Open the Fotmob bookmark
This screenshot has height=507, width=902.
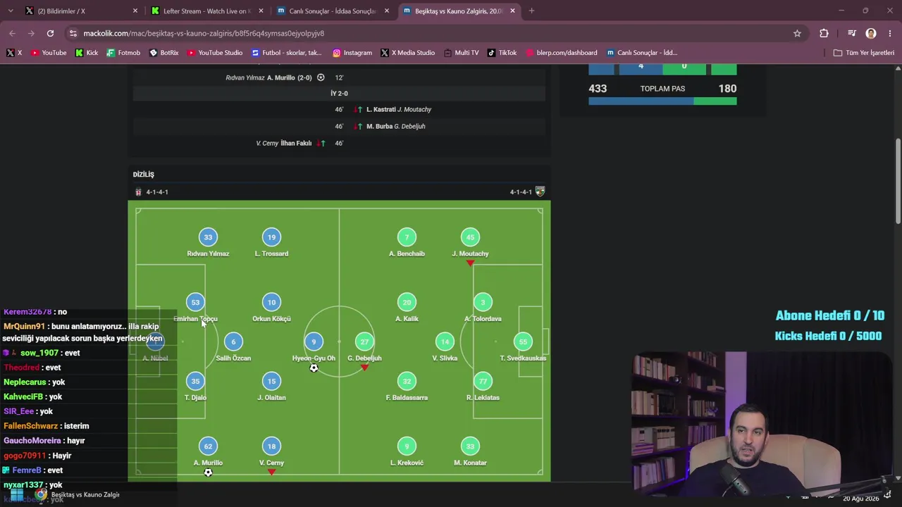pyautogui.click(x=123, y=53)
